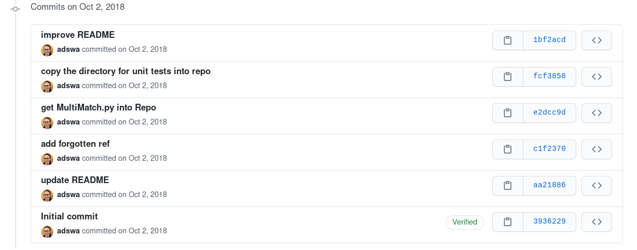Browse repository at commit e2dcc9d

597,113
